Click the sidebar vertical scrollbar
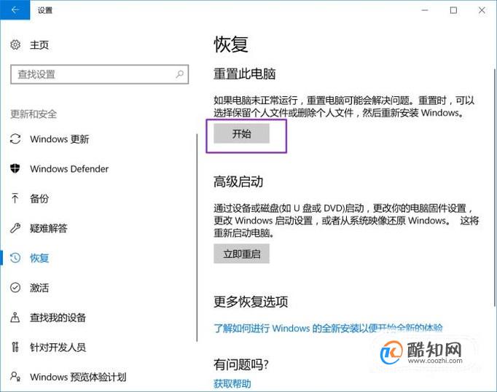 (197, 238)
